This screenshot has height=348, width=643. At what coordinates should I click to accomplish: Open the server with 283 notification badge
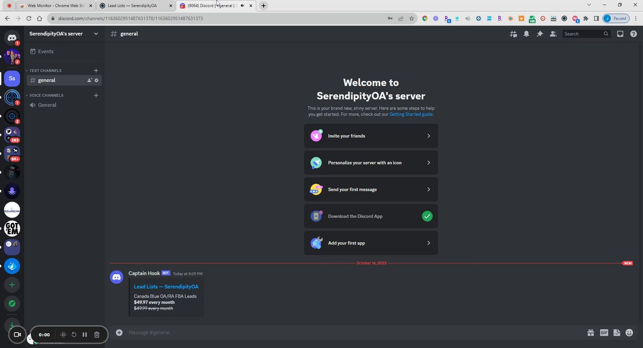(12, 134)
